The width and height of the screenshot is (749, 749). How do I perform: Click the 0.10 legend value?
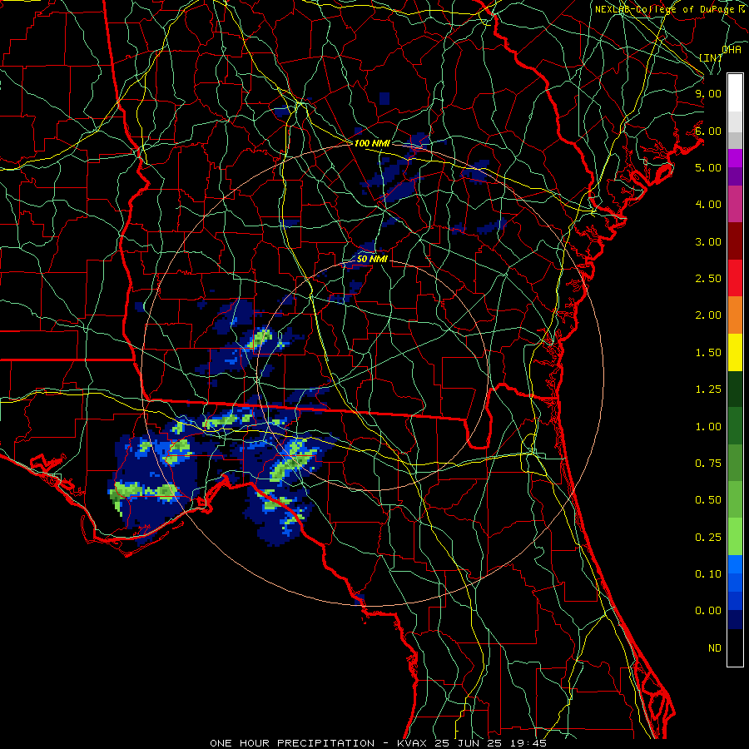pos(708,574)
